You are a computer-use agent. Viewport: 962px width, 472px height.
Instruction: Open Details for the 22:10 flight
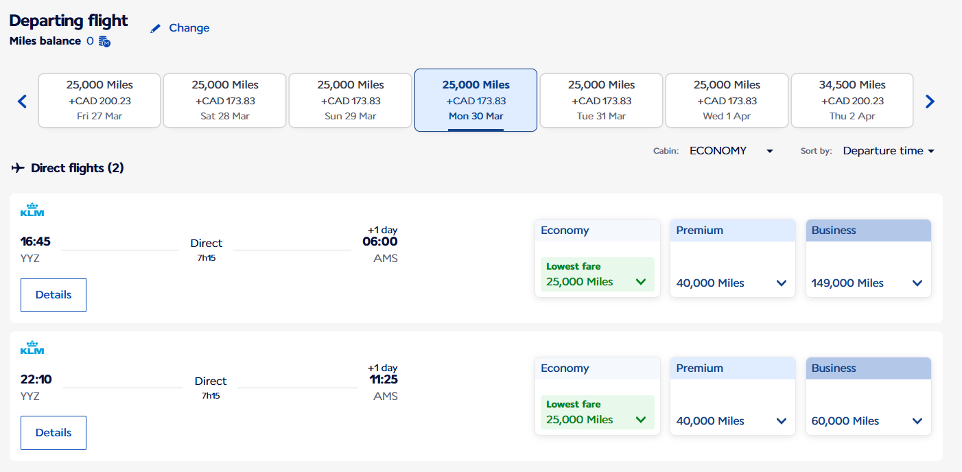[x=54, y=433]
